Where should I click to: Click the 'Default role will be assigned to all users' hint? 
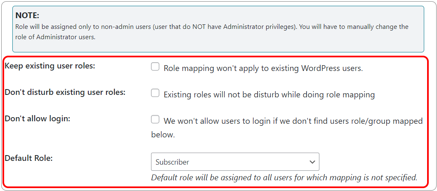[284, 177]
